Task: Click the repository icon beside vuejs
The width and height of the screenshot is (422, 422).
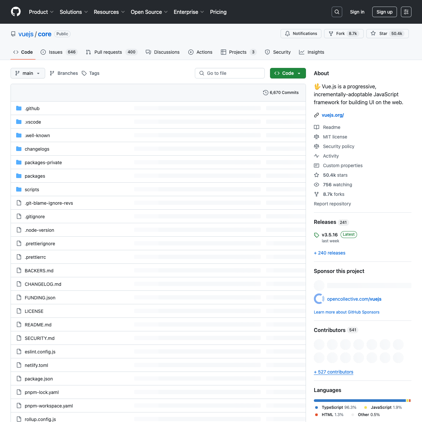Action: [x=13, y=34]
